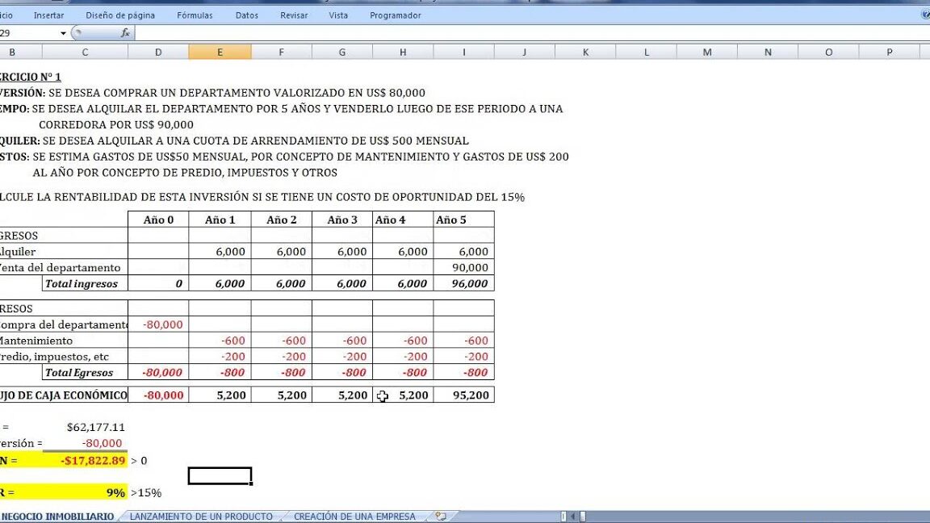Switch to the Programador tab
The height and width of the screenshot is (523, 930).
point(395,15)
